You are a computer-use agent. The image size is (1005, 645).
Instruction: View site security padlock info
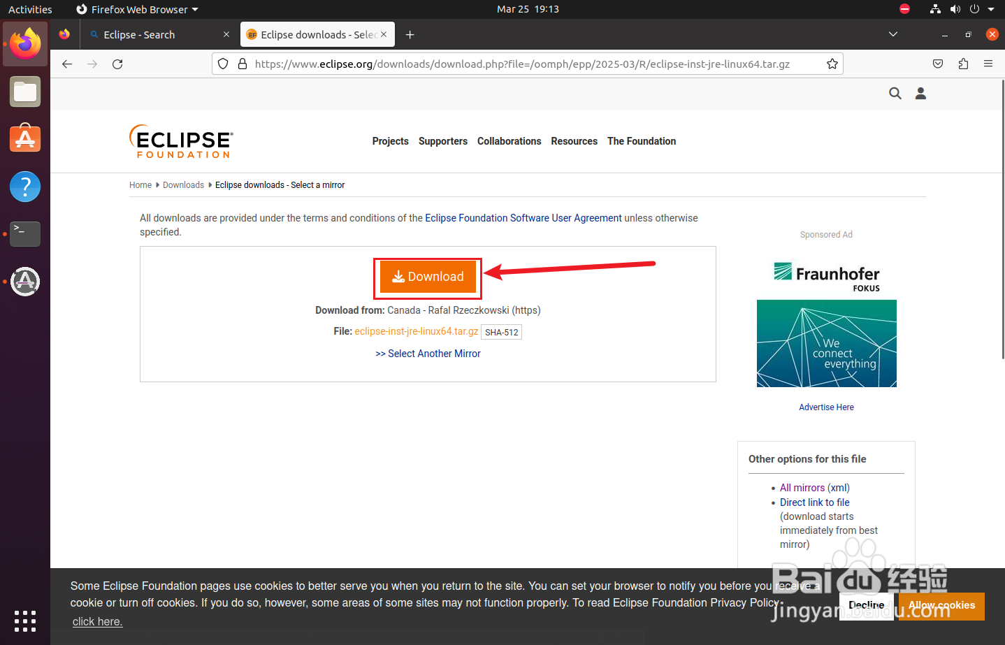click(x=243, y=64)
